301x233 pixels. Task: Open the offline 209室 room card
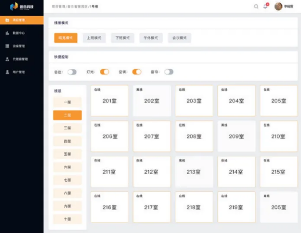(236, 136)
